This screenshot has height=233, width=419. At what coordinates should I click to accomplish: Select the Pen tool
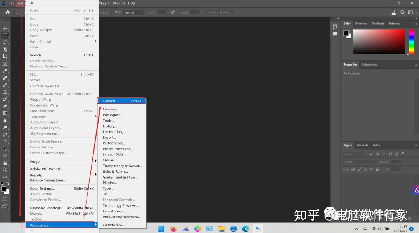point(5,135)
